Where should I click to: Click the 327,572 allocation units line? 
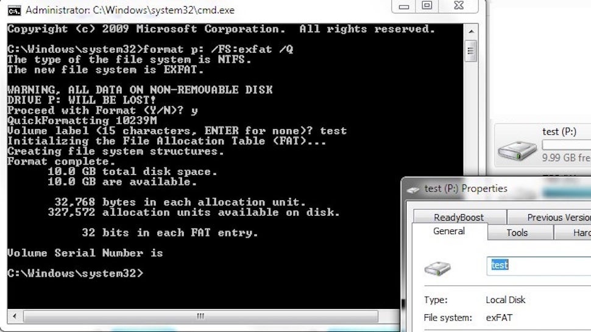point(194,212)
